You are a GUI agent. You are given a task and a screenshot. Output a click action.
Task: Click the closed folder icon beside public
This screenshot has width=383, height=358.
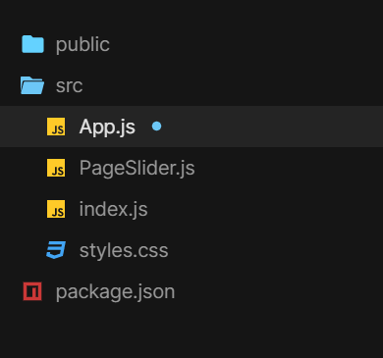(x=32, y=44)
